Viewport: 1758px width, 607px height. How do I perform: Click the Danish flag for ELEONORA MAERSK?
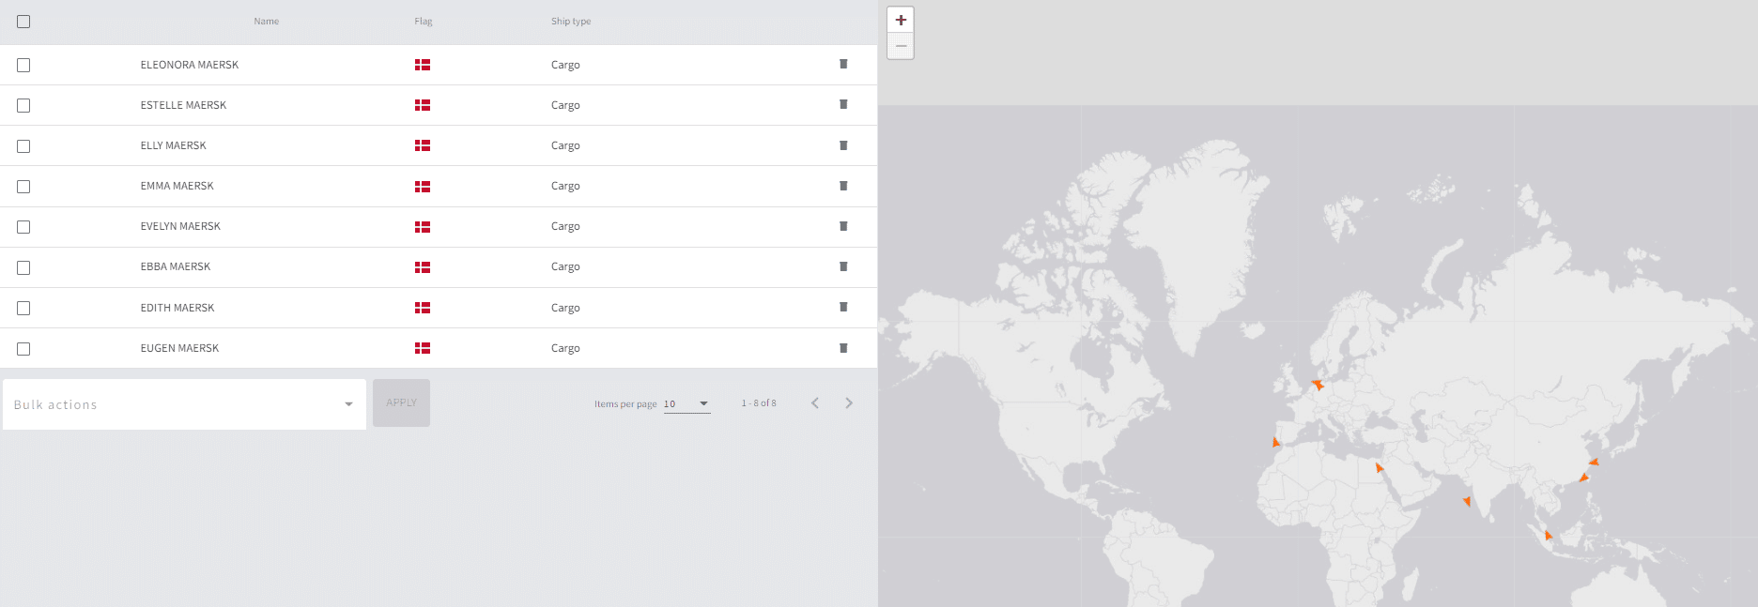click(423, 65)
